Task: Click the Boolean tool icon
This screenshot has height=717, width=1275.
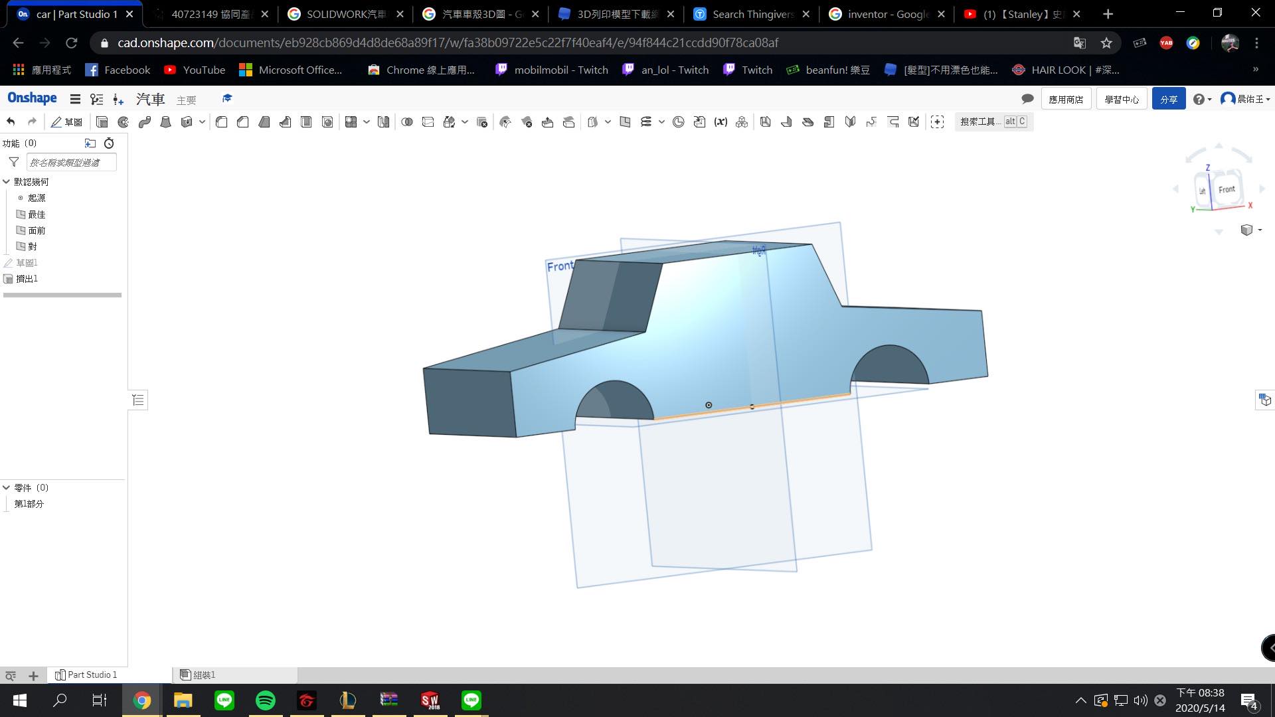Action: [407, 121]
